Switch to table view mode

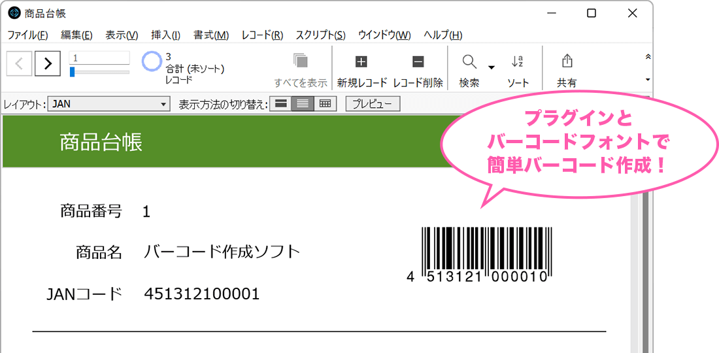325,104
